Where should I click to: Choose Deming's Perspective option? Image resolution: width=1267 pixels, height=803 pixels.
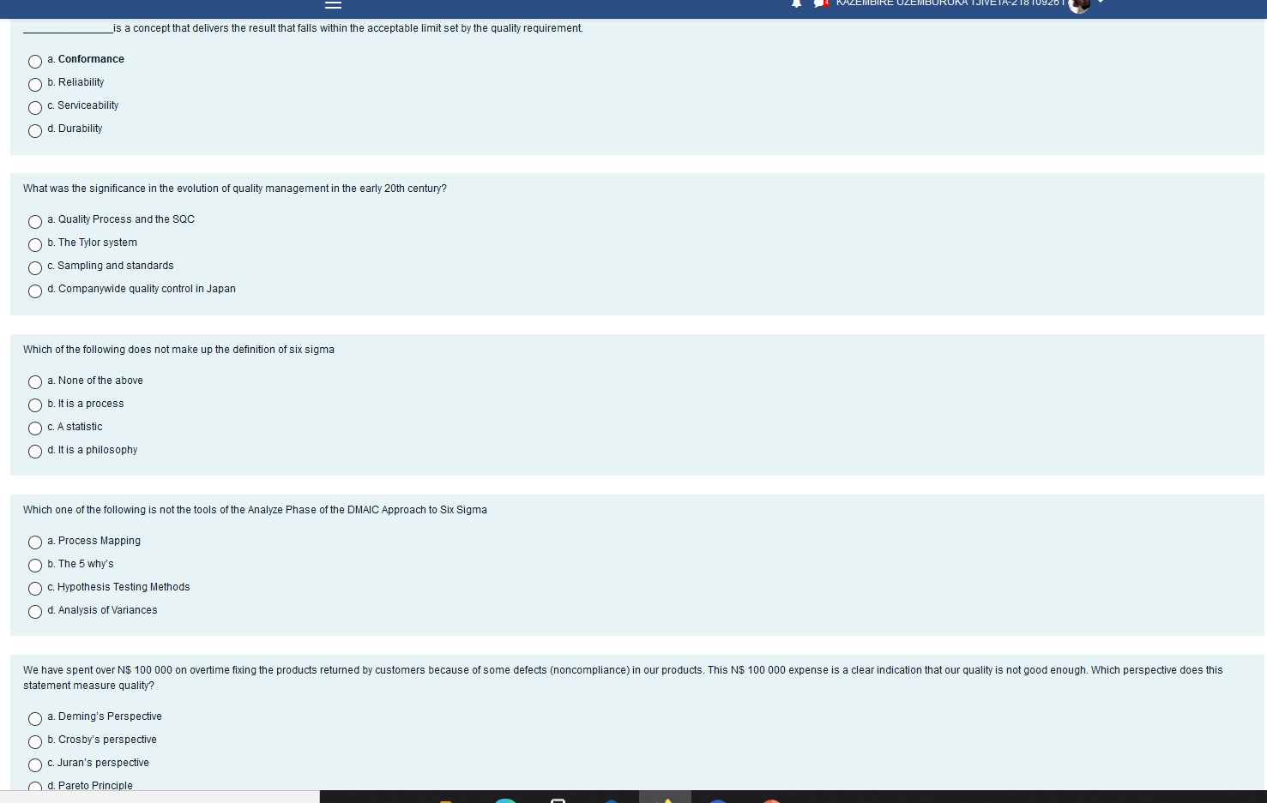point(35,718)
